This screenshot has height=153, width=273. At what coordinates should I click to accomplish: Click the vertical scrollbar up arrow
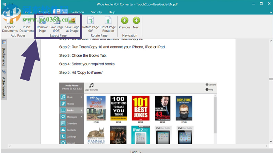271,41
